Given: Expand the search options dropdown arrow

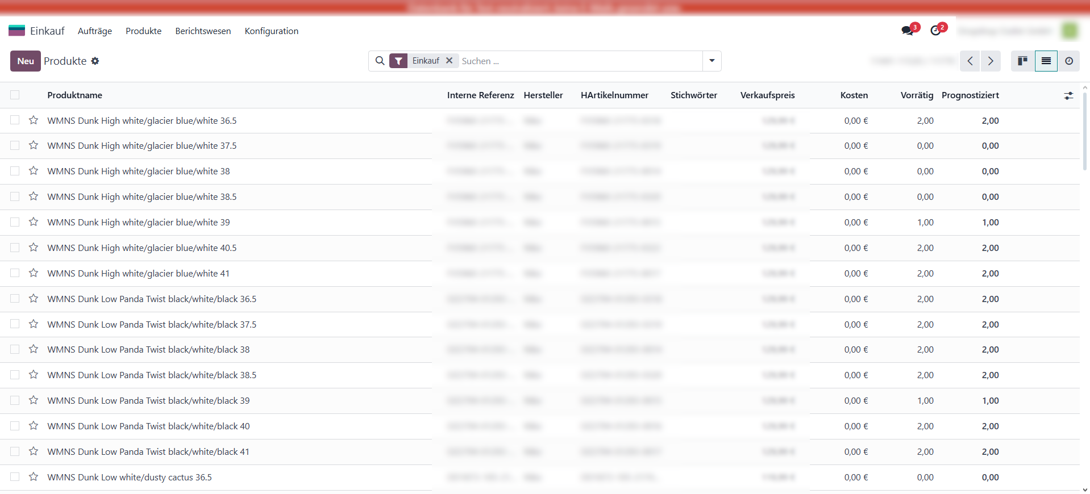Looking at the screenshot, I should [x=712, y=61].
